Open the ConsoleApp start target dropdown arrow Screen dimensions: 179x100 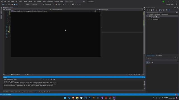pos(52,4)
